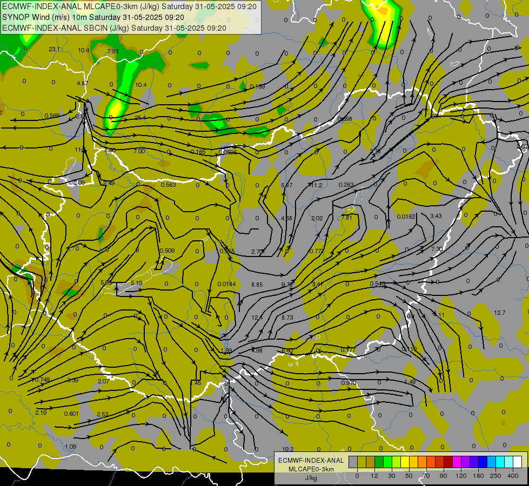Click the map value 11.2

tap(317, 185)
